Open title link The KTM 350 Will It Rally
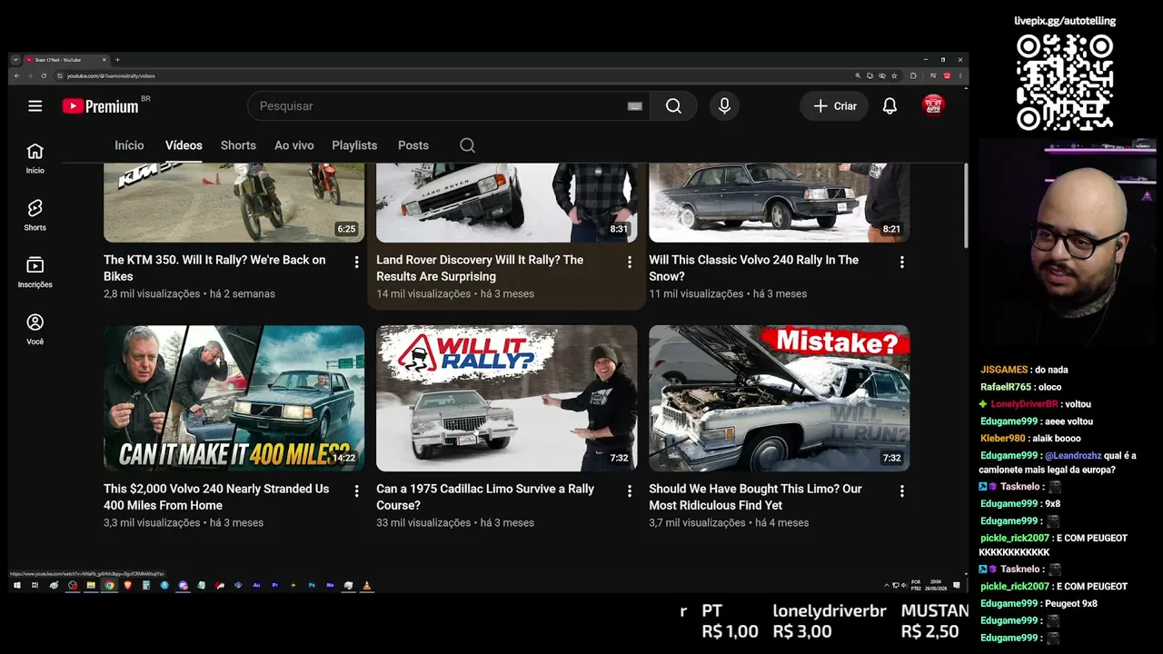 click(x=214, y=268)
